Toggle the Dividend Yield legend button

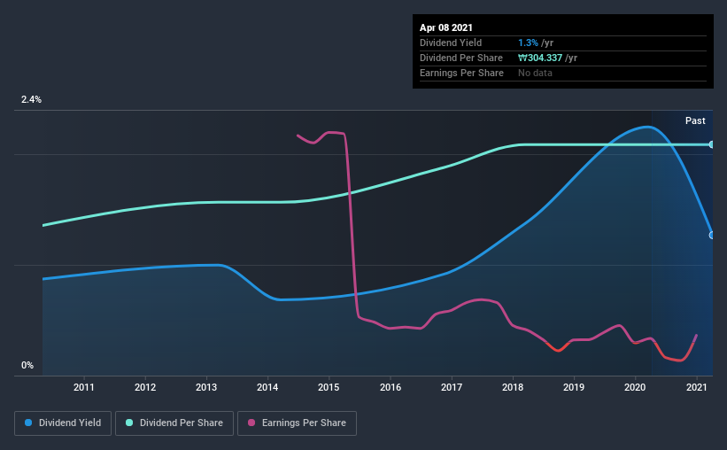coord(63,423)
